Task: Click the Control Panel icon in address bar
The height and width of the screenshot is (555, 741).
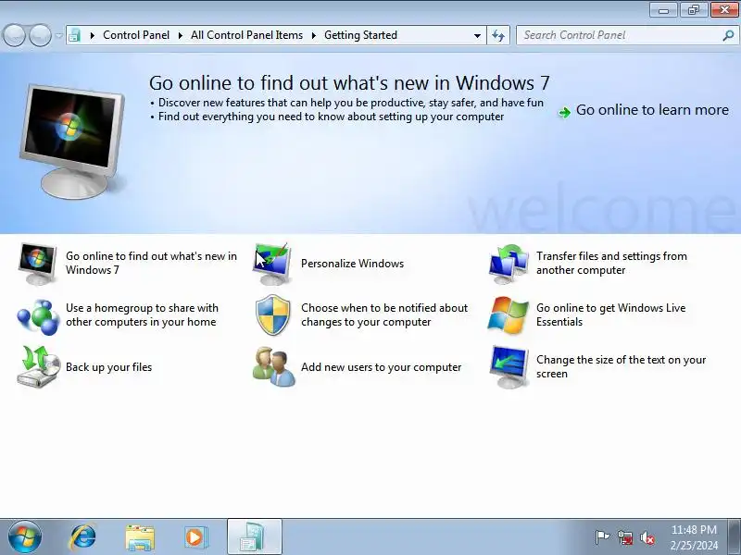Action: pos(74,35)
